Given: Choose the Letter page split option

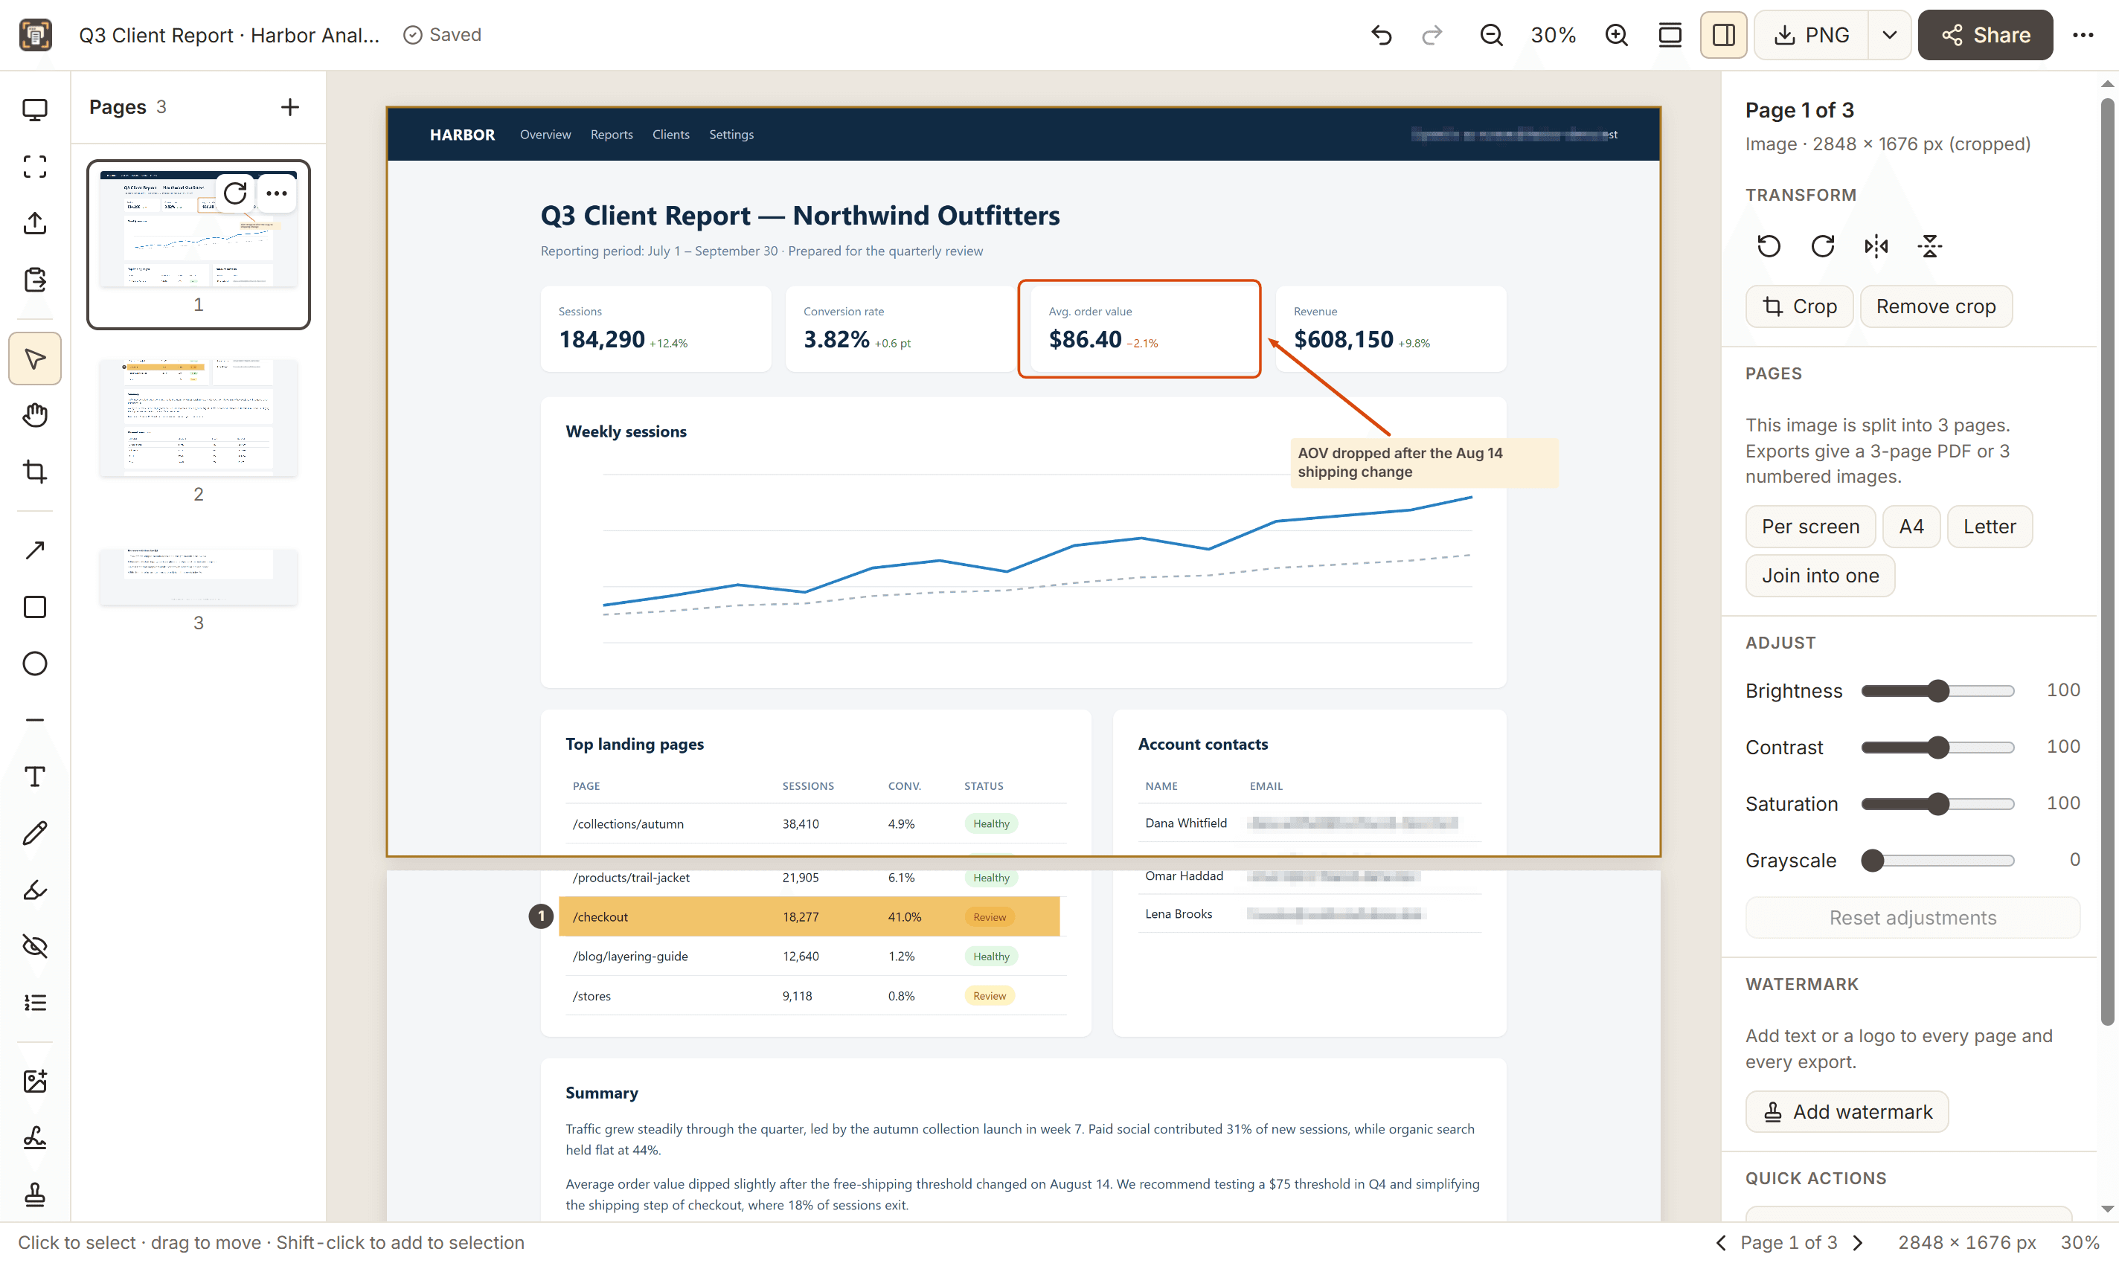Looking at the screenshot, I should click(1990, 527).
